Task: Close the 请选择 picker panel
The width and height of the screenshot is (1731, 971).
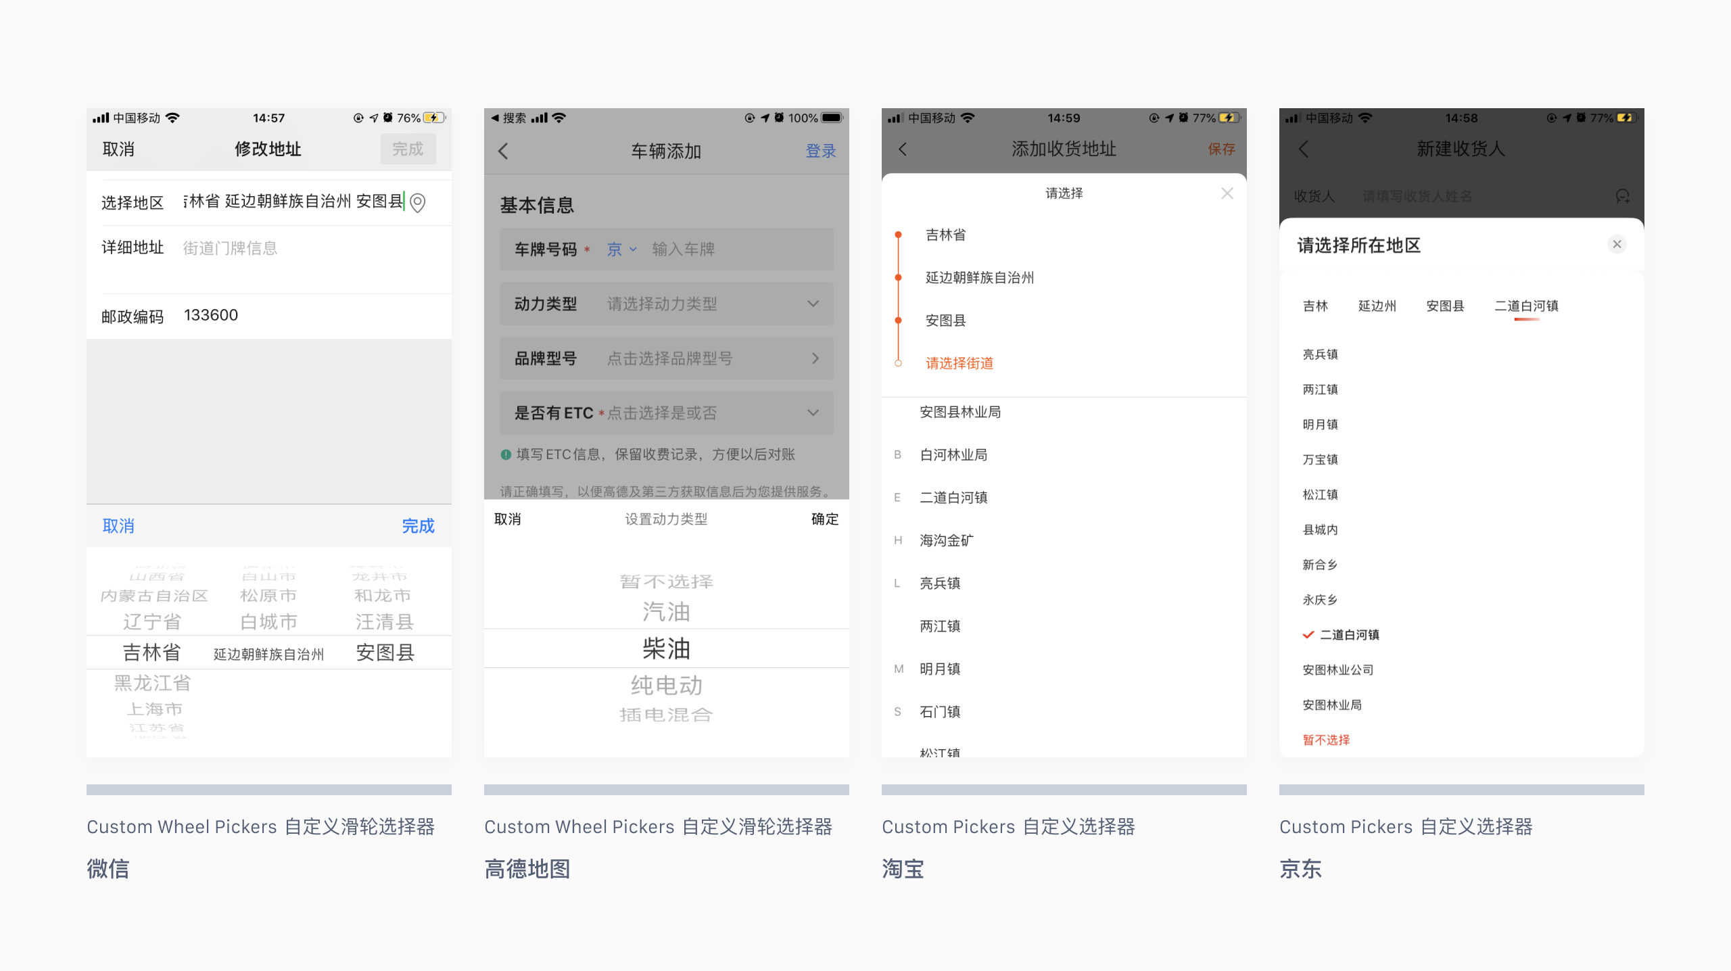Action: click(1227, 193)
